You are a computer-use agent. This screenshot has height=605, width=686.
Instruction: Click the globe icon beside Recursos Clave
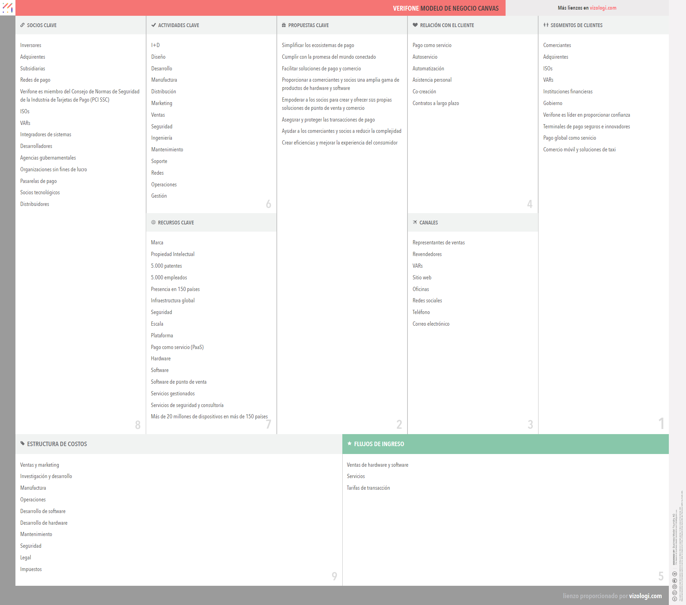click(153, 222)
